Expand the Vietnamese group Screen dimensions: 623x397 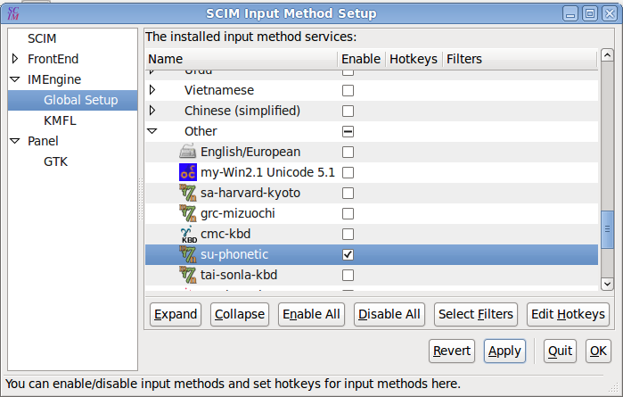[x=152, y=90]
